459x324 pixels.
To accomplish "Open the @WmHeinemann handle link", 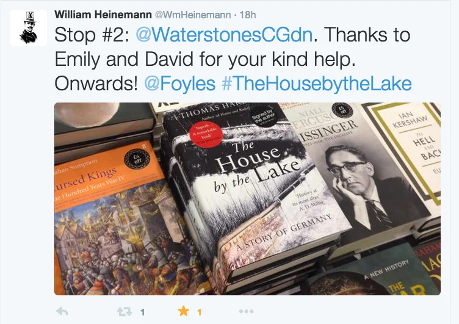I will [x=193, y=15].
